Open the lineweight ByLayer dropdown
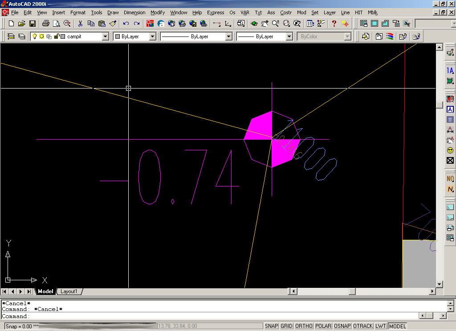Screen dimensions: 456x331 coord(289,36)
